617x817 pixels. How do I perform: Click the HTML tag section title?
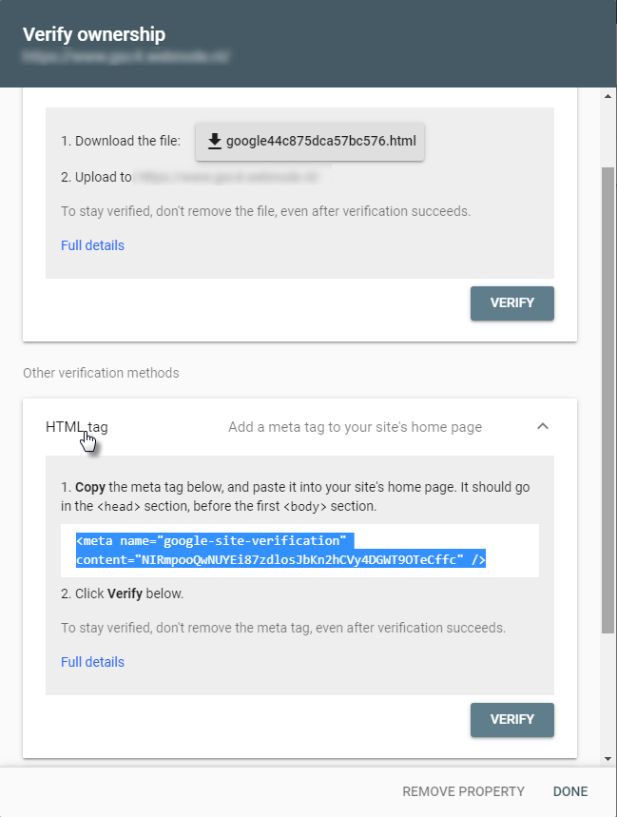tap(76, 427)
